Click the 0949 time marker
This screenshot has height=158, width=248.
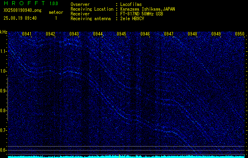[x=216, y=34]
